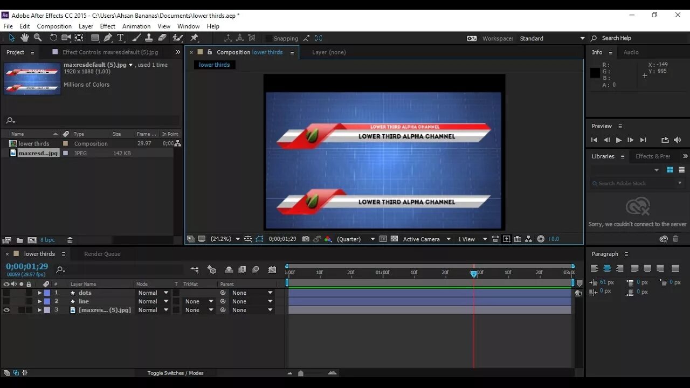This screenshot has height=388, width=690.
Task: Select the Pen tool
Action: [108, 38]
